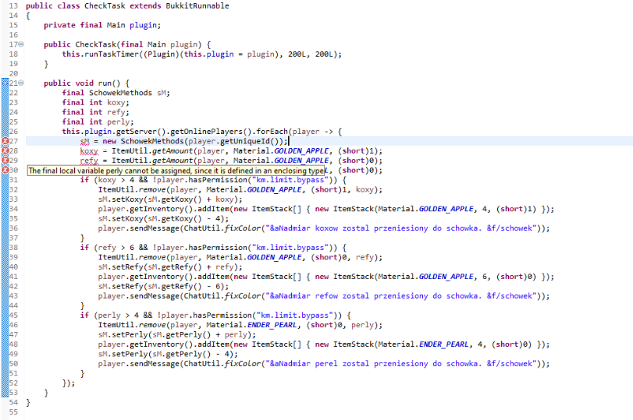Click GOLDEN_APPLE constant on line 28
The image size is (633, 420).
tap(301, 150)
